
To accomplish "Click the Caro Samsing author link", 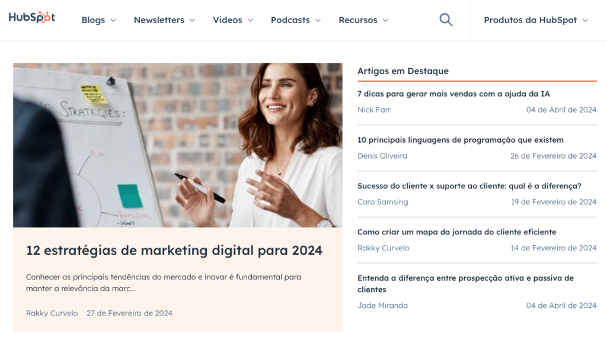I will [x=382, y=201].
